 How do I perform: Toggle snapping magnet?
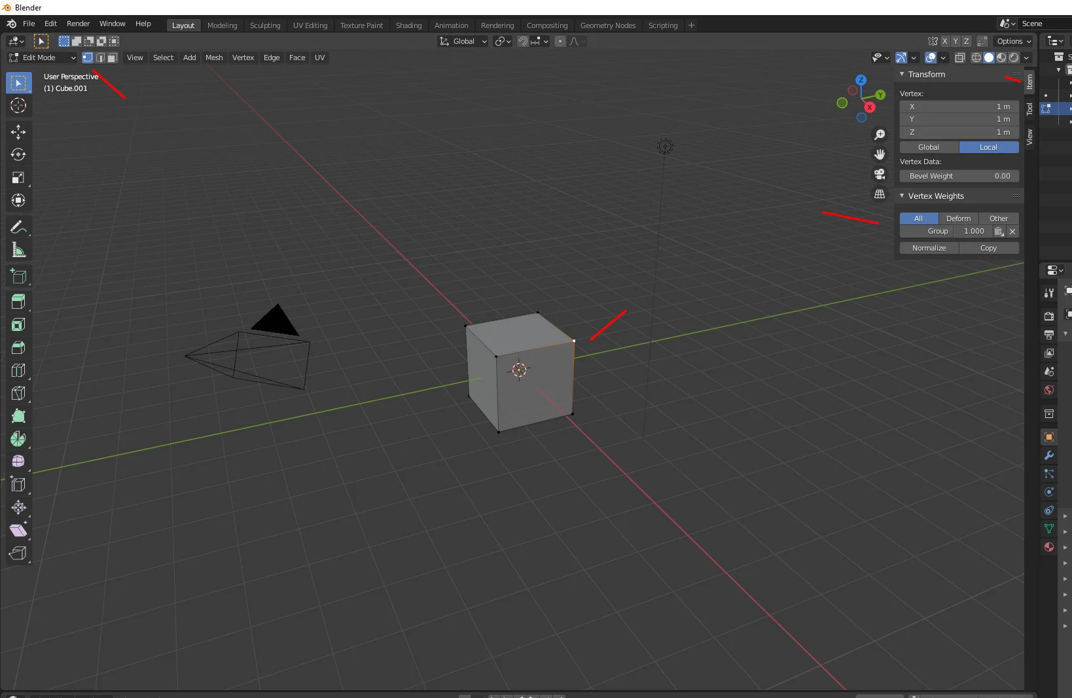[522, 41]
